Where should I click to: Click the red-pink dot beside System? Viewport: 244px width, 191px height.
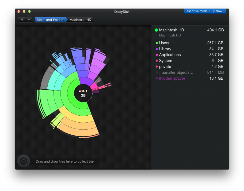[157, 61]
